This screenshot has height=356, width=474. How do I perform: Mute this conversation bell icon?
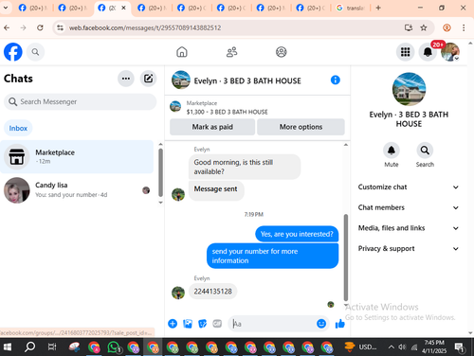392,151
